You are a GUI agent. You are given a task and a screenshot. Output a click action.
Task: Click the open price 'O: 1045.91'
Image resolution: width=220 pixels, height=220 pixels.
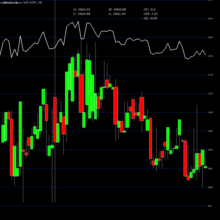[82, 10]
